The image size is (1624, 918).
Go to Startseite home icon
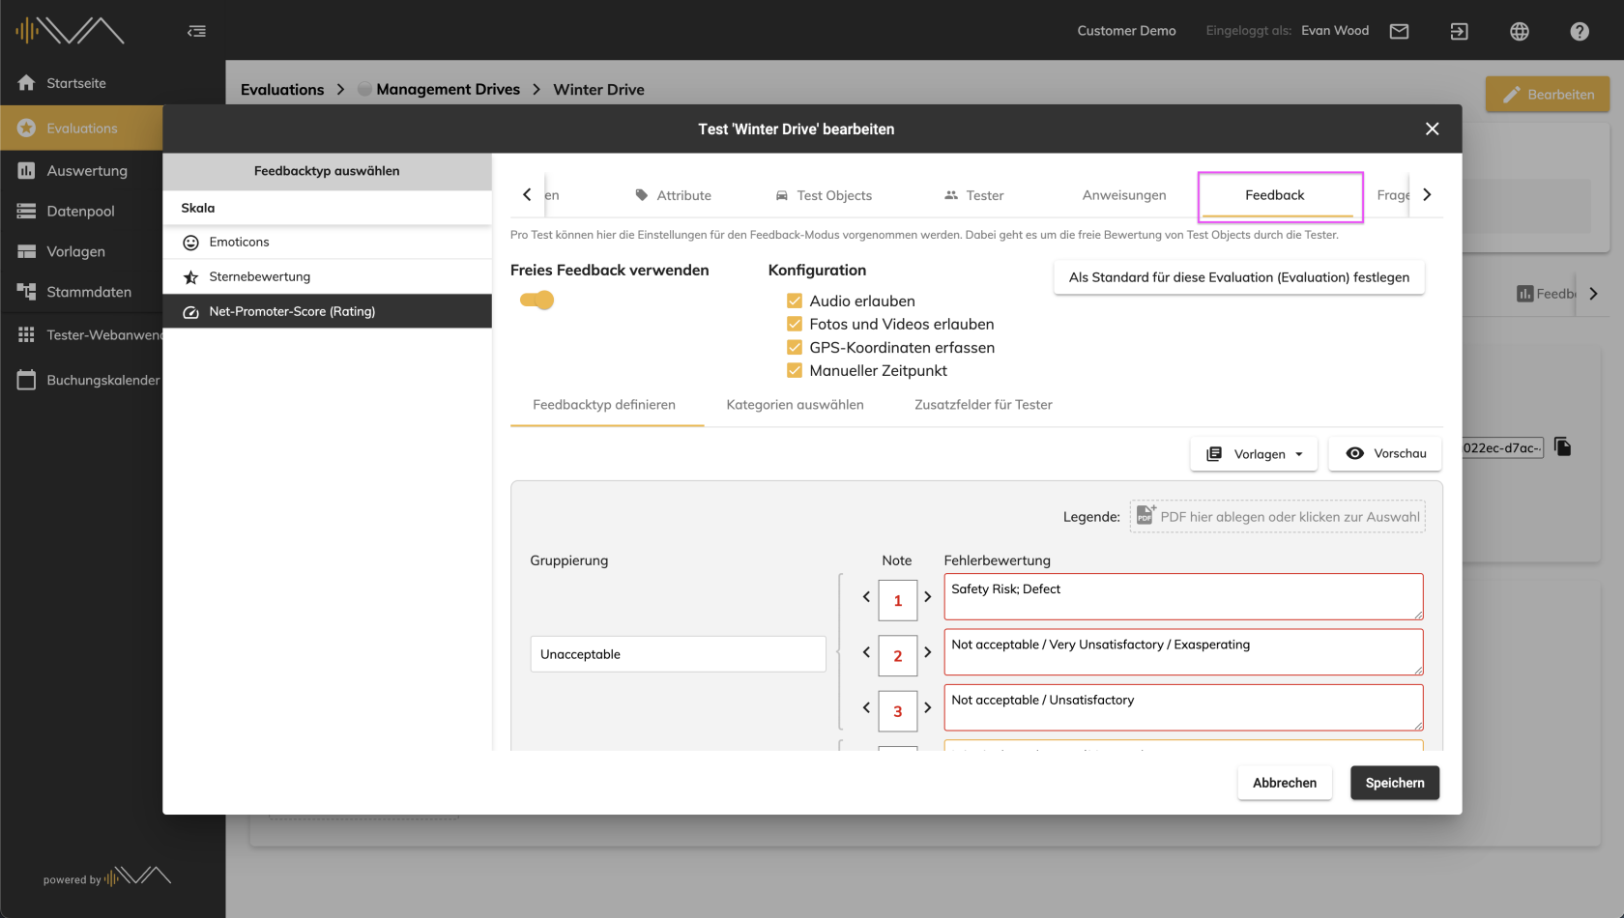(x=26, y=83)
